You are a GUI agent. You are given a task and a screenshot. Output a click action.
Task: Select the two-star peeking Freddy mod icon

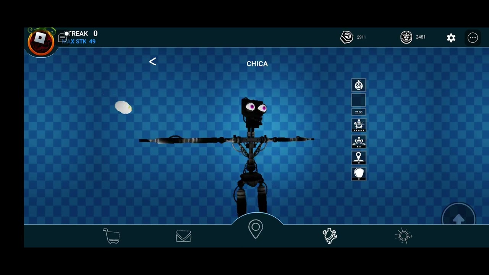358,142
